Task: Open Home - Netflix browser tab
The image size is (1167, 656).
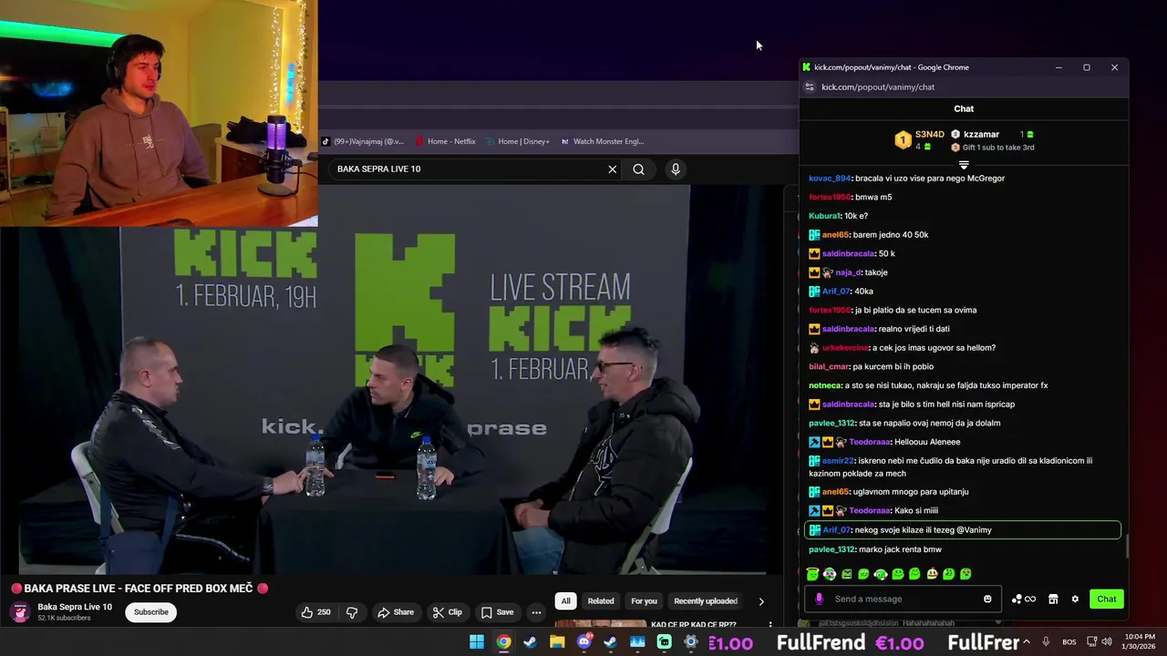Action: point(446,141)
